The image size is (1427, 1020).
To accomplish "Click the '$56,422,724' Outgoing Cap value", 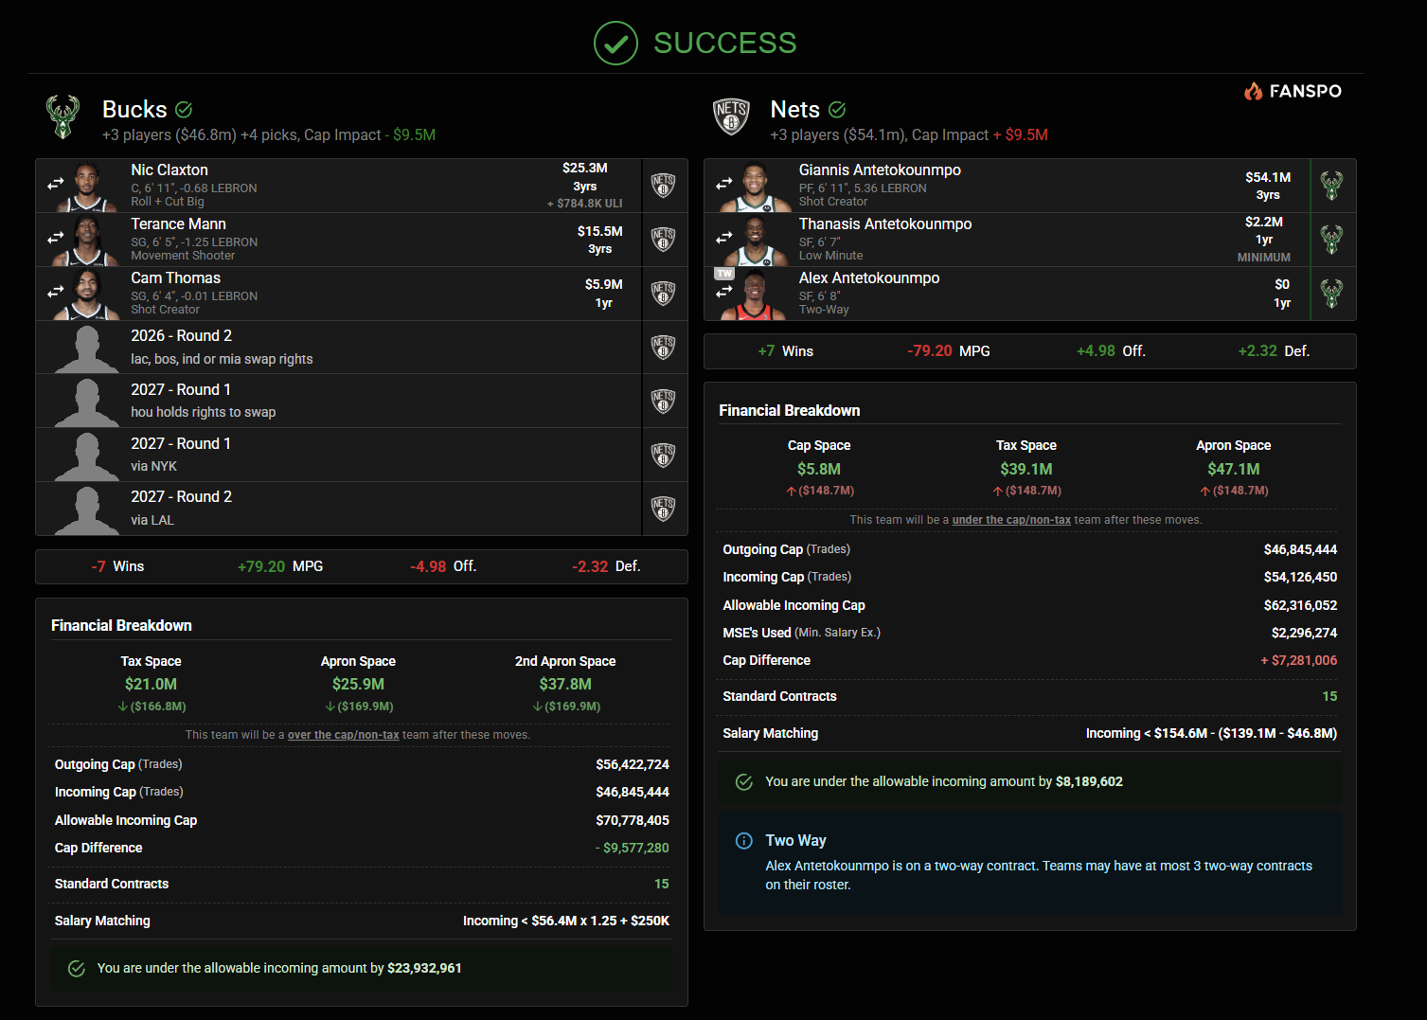I will 633,765.
